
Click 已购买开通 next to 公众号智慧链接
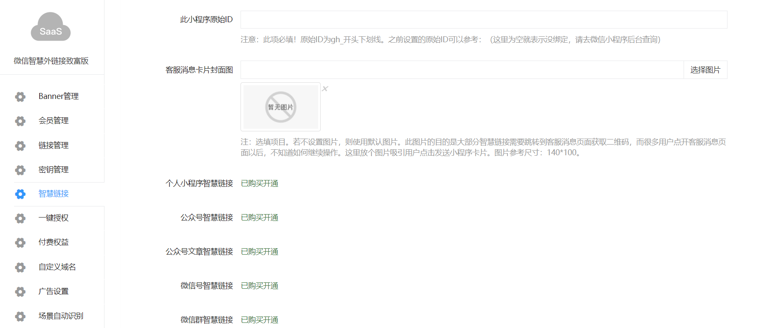tap(260, 218)
